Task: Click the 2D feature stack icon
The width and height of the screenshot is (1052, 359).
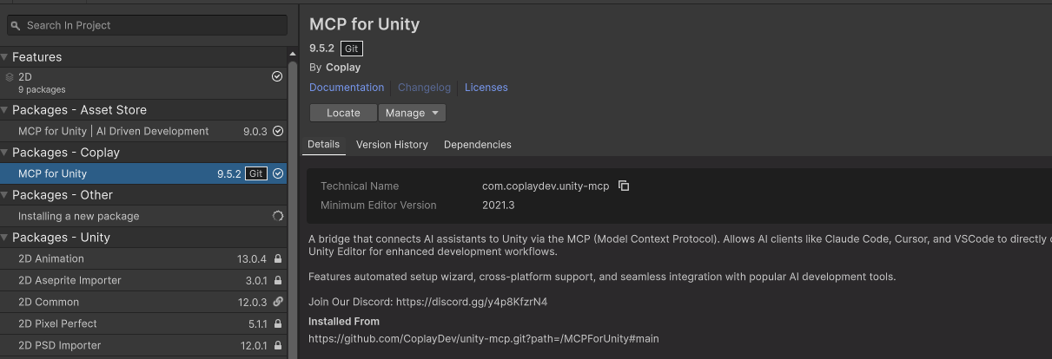Action: pos(10,77)
